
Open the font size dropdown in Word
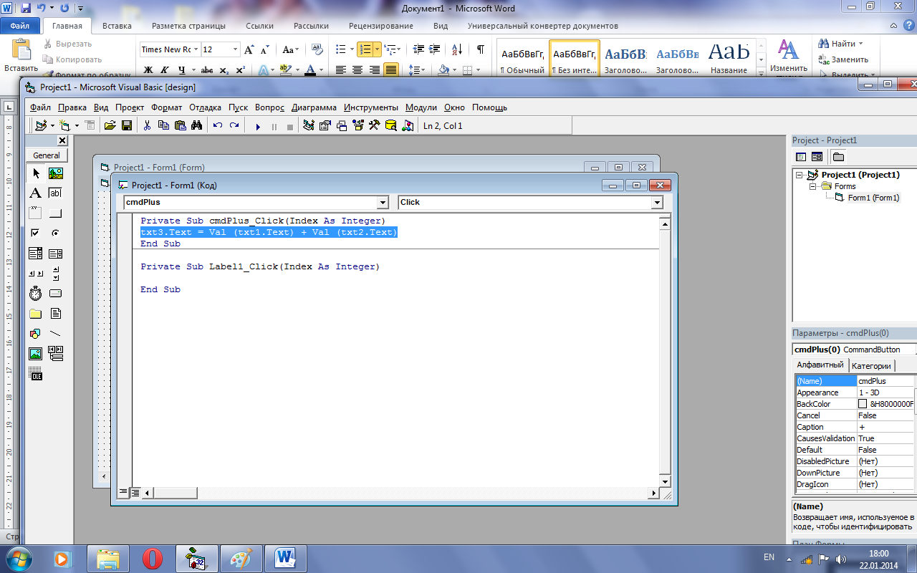pyautogui.click(x=236, y=49)
